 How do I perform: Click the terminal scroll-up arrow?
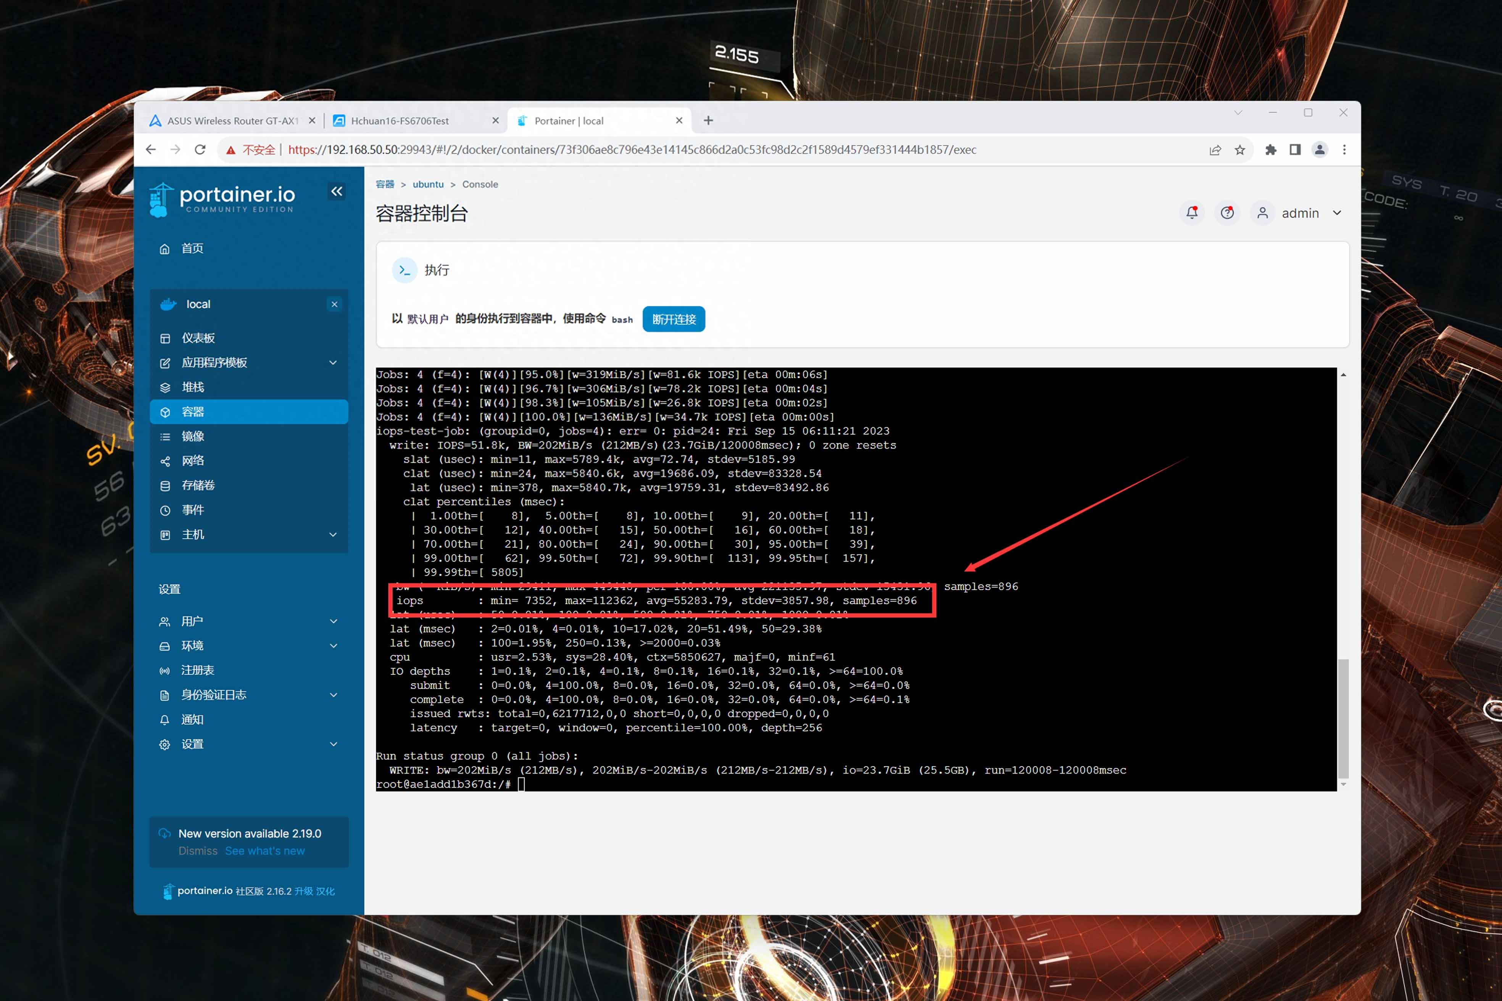pos(1343,375)
